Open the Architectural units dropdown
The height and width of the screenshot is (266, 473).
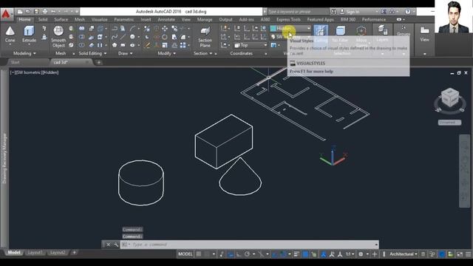tap(404, 254)
